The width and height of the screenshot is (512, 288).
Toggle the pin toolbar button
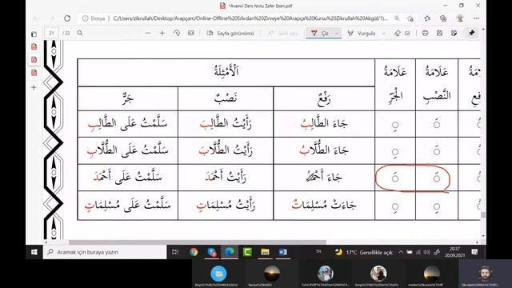[472, 34]
